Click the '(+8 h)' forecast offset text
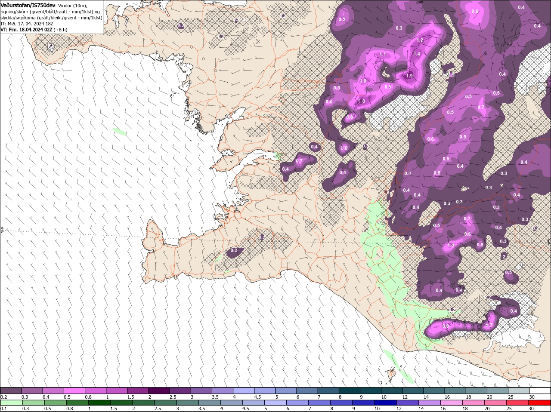The height and width of the screenshot is (412, 551). (x=60, y=30)
